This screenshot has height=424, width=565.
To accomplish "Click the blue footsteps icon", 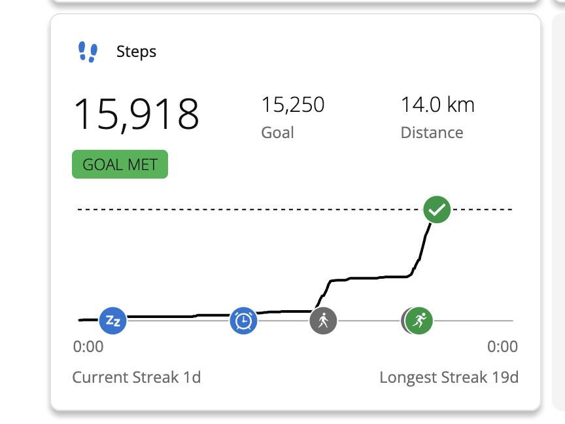I will pyautogui.click(x=88, y=52).
